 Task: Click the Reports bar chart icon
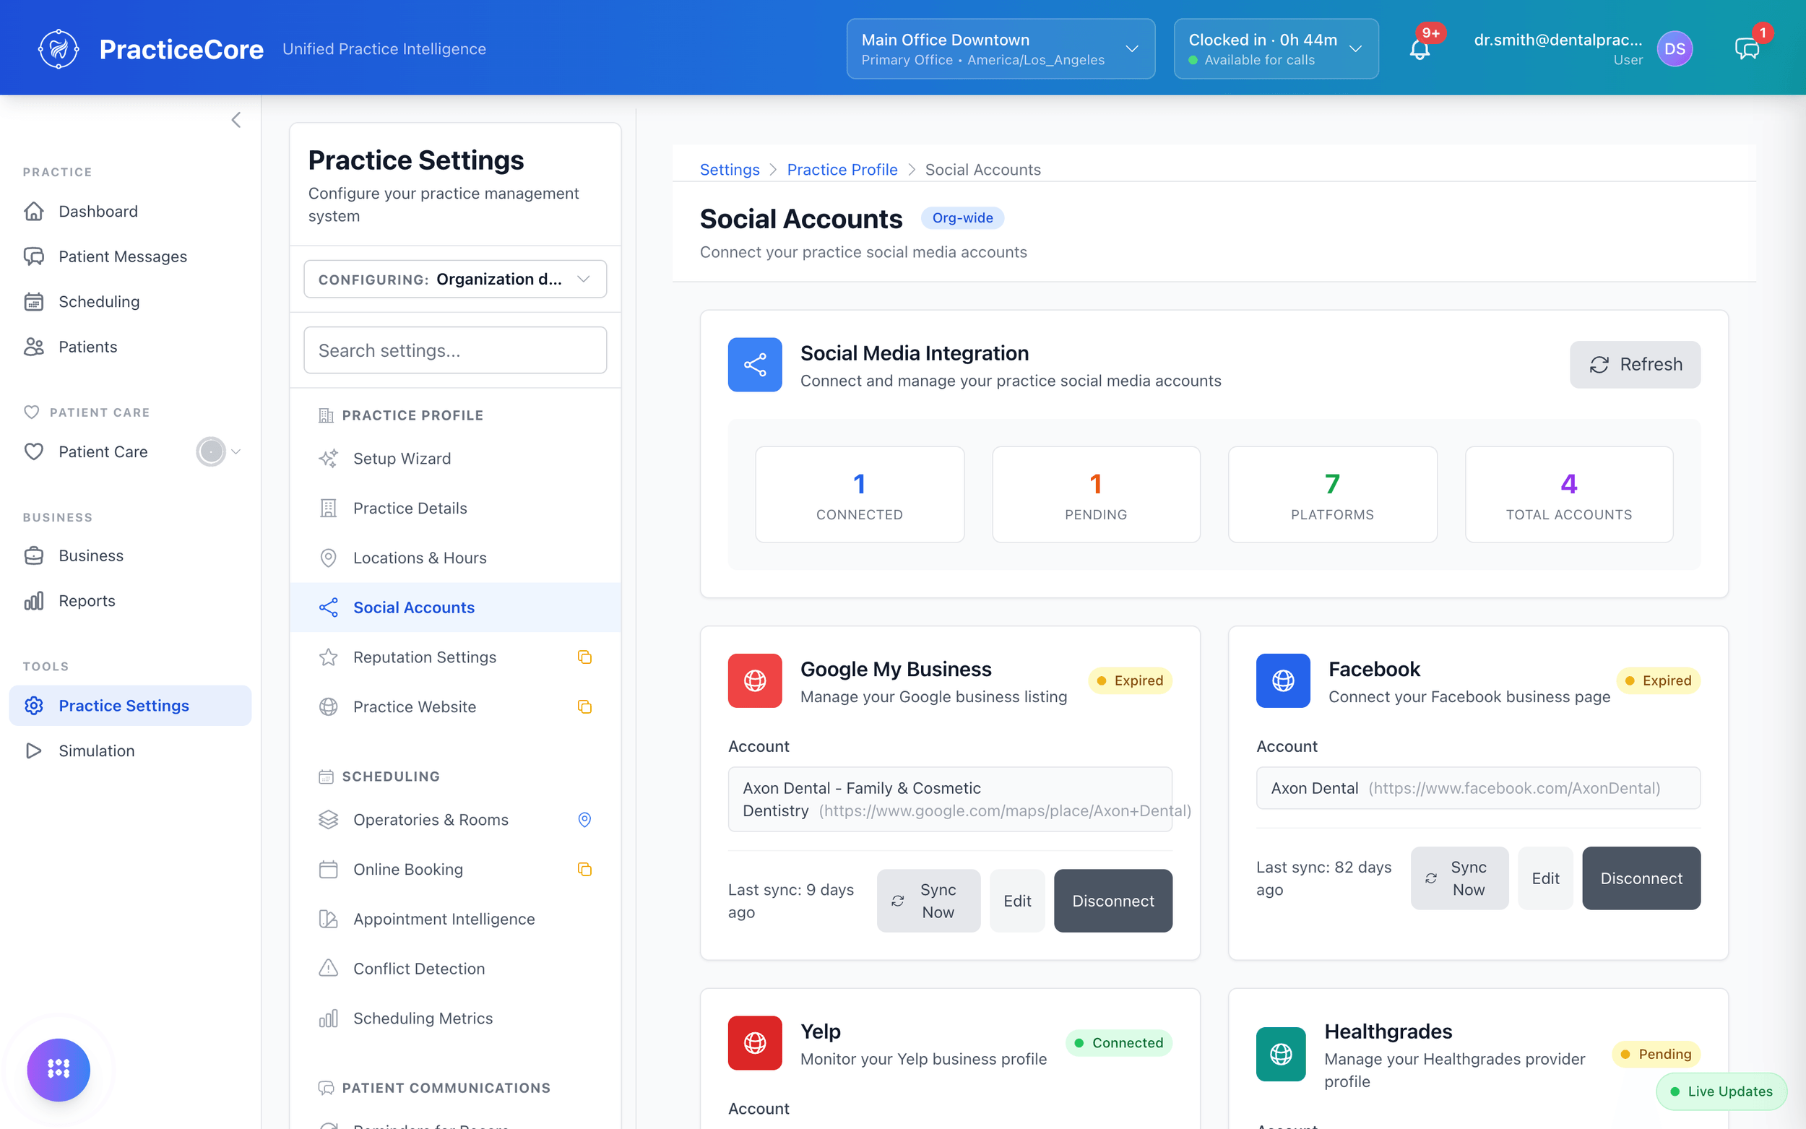click(34, 601)
